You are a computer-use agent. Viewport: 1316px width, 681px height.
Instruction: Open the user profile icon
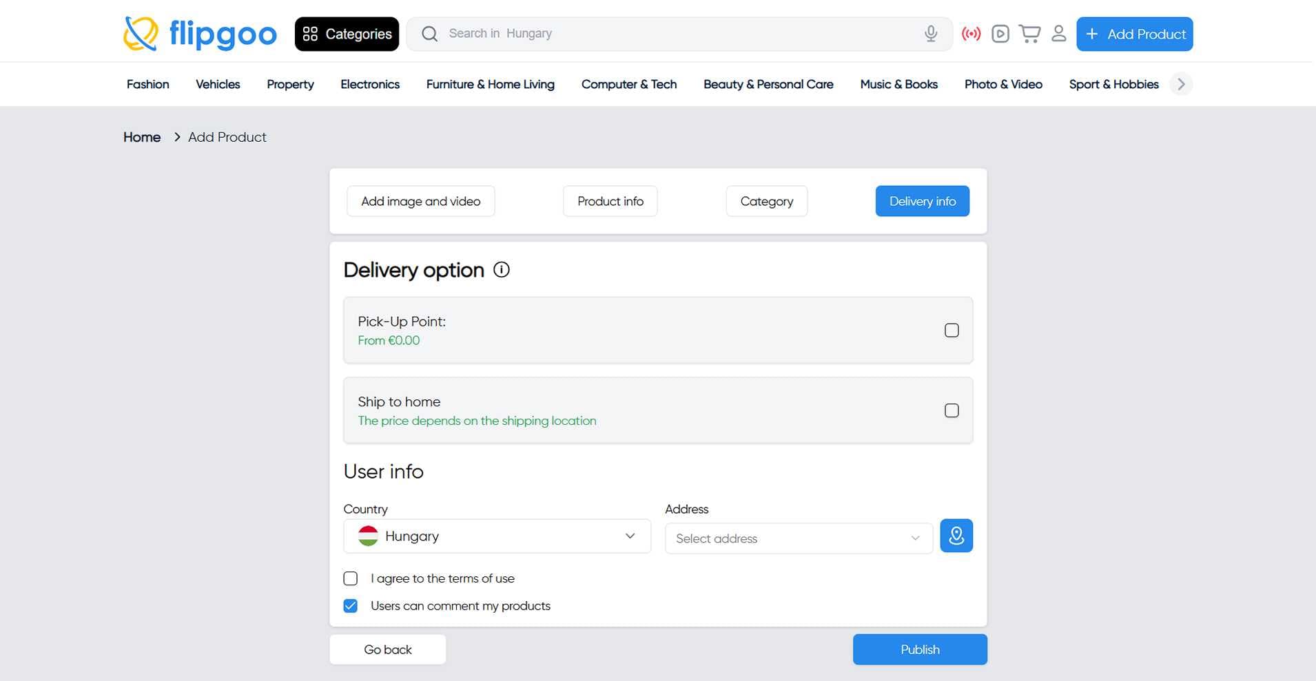click(1058, 34)
